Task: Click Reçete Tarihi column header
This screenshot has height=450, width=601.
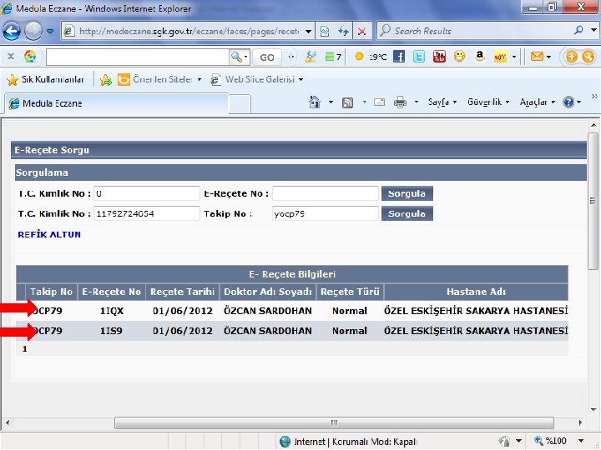Action: click(182, 292)
